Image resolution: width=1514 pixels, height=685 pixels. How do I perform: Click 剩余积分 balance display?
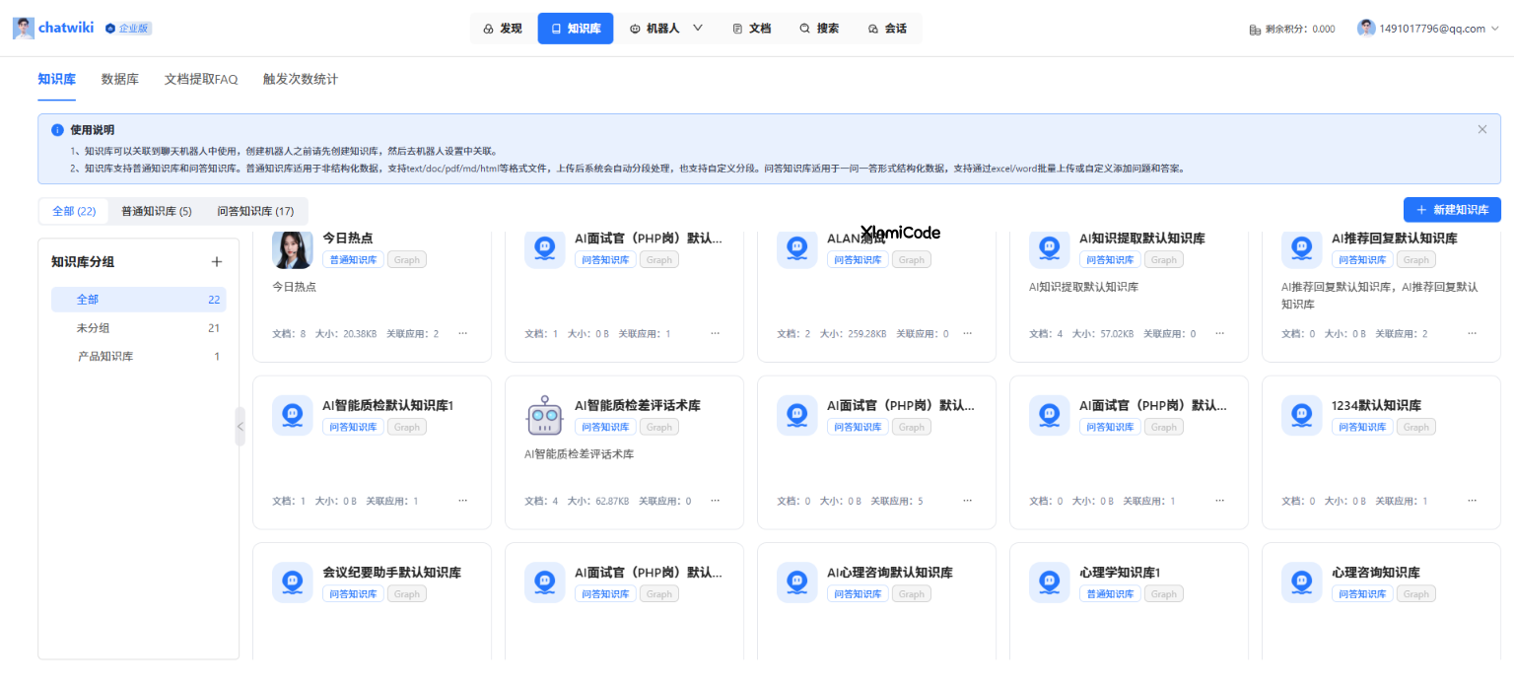coord(1293,29)
